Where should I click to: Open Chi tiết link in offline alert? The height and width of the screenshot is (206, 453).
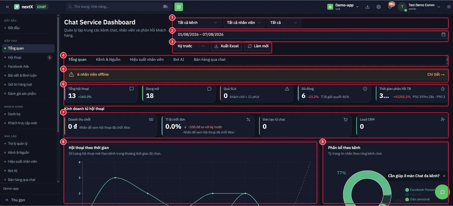[436, 74]
